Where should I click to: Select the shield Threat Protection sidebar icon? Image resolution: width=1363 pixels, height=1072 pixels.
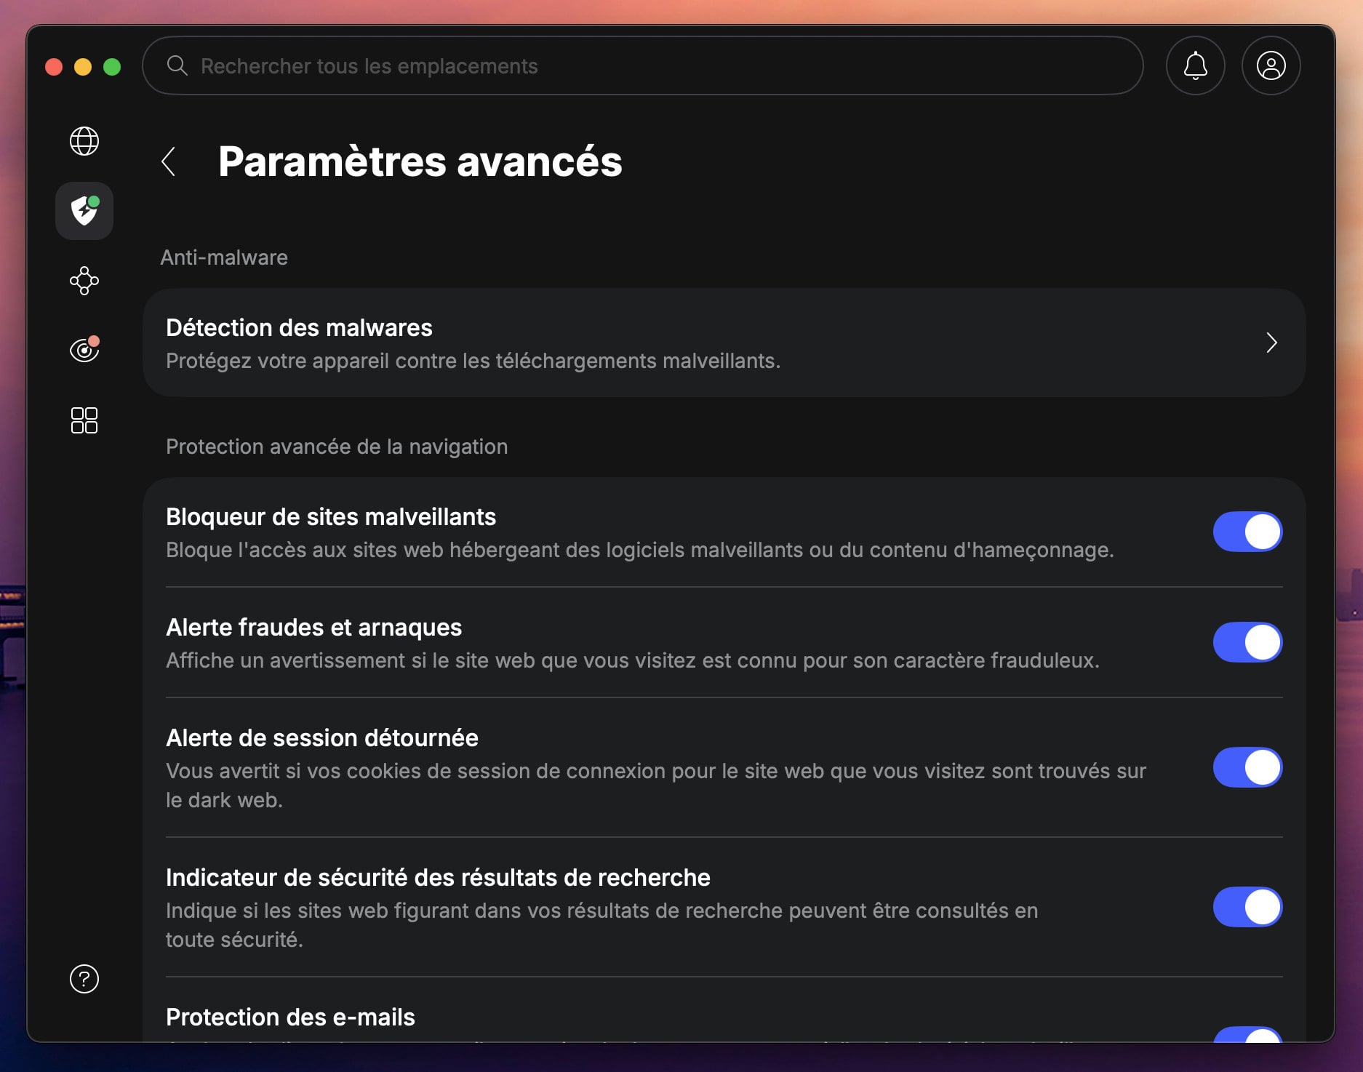(84, 211)
